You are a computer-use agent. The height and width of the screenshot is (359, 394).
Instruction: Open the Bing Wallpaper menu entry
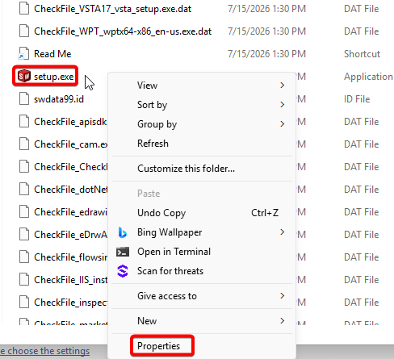pos(202,232)
